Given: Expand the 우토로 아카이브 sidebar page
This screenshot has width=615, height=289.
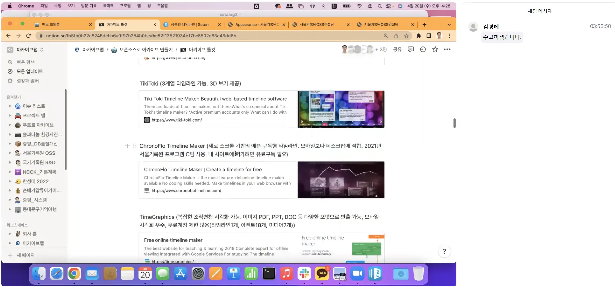Looking at the screenshot, I should (10, 125).
